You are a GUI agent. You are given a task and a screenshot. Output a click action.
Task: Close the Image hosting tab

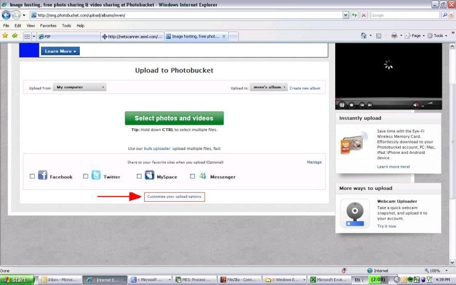point(224,36)
